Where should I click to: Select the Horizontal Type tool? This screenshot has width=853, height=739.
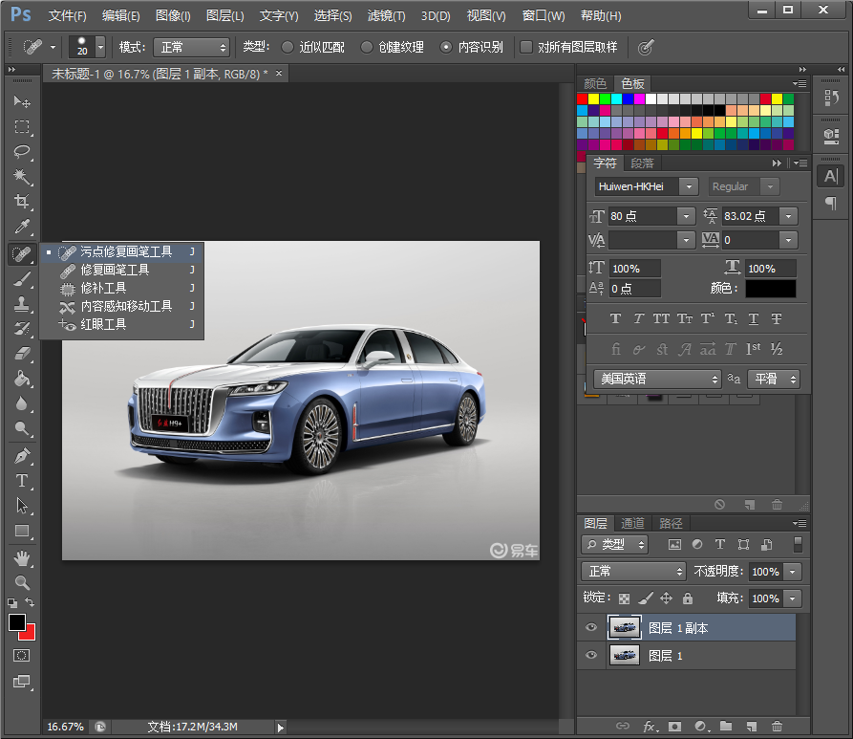click(x=22, y=481)
